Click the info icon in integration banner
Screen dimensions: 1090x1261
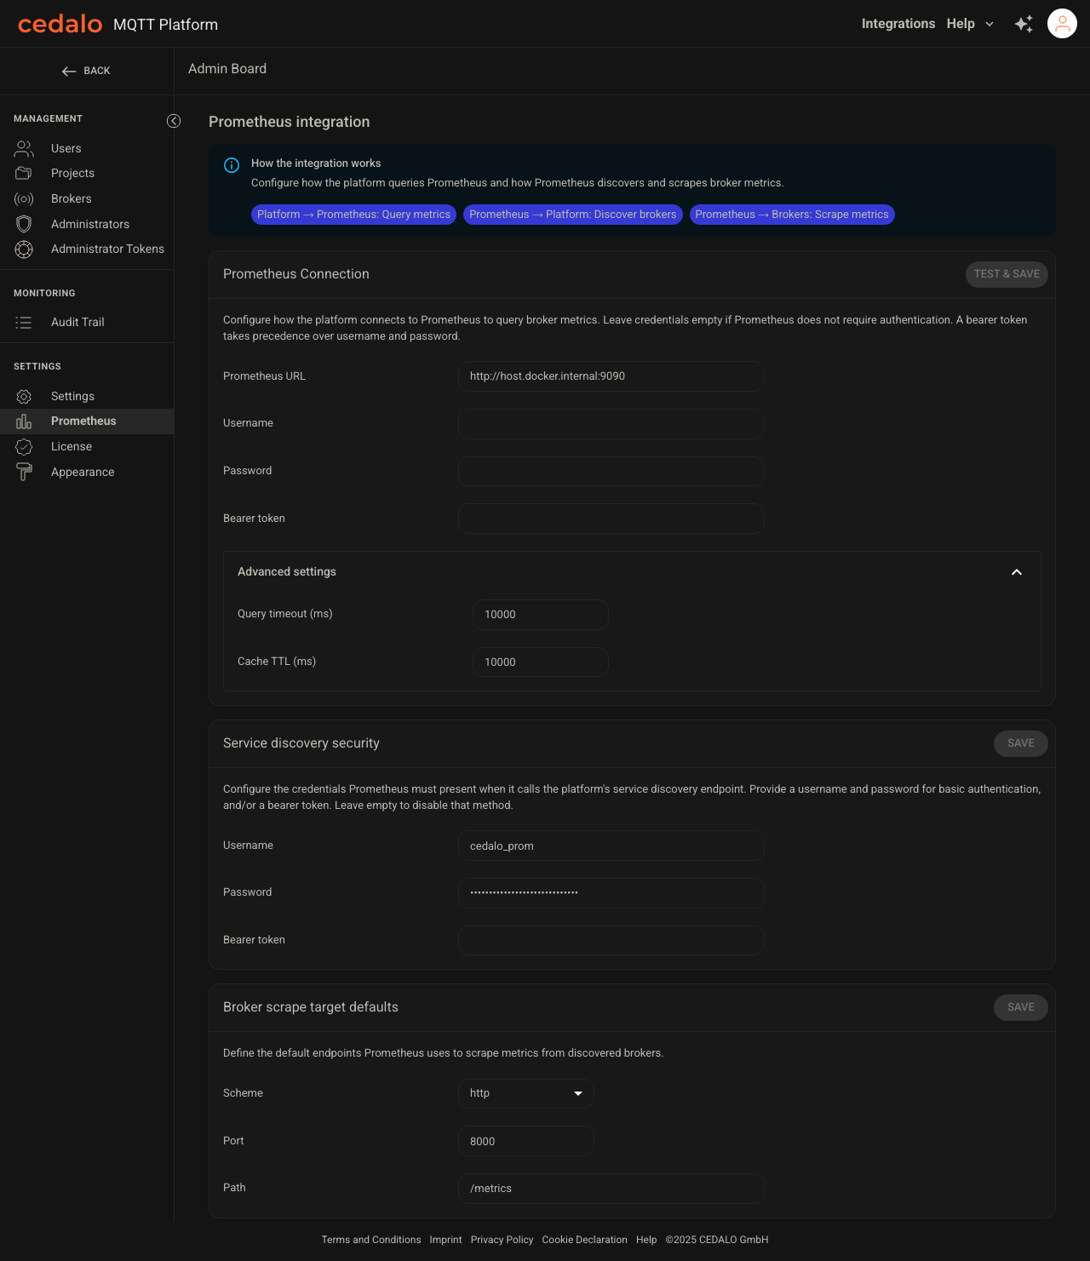232,165
